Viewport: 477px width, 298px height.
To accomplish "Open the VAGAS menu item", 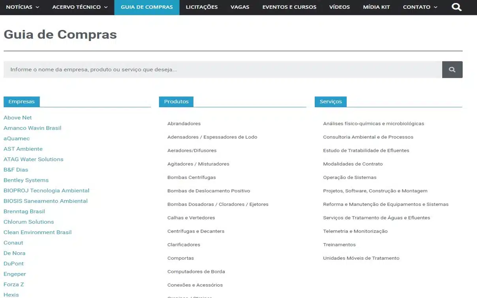I will coord(240,7).
